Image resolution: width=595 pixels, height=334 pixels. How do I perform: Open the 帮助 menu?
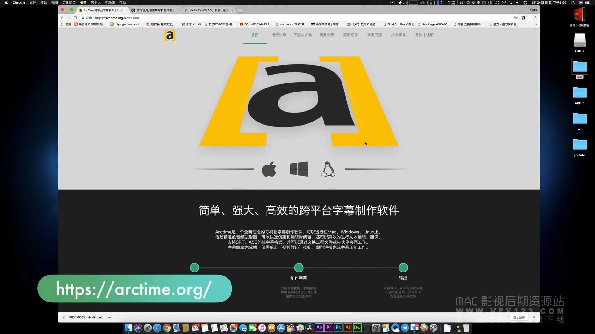tap(123, 2)
